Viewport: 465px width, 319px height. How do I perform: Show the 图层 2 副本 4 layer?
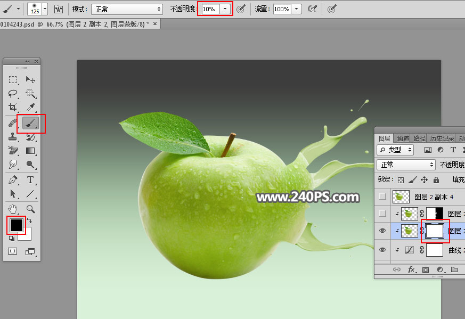(382, 197)
